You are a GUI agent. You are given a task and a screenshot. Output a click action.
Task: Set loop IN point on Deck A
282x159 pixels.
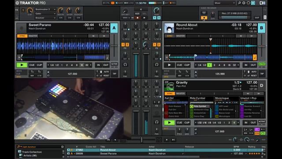(98, 65)
